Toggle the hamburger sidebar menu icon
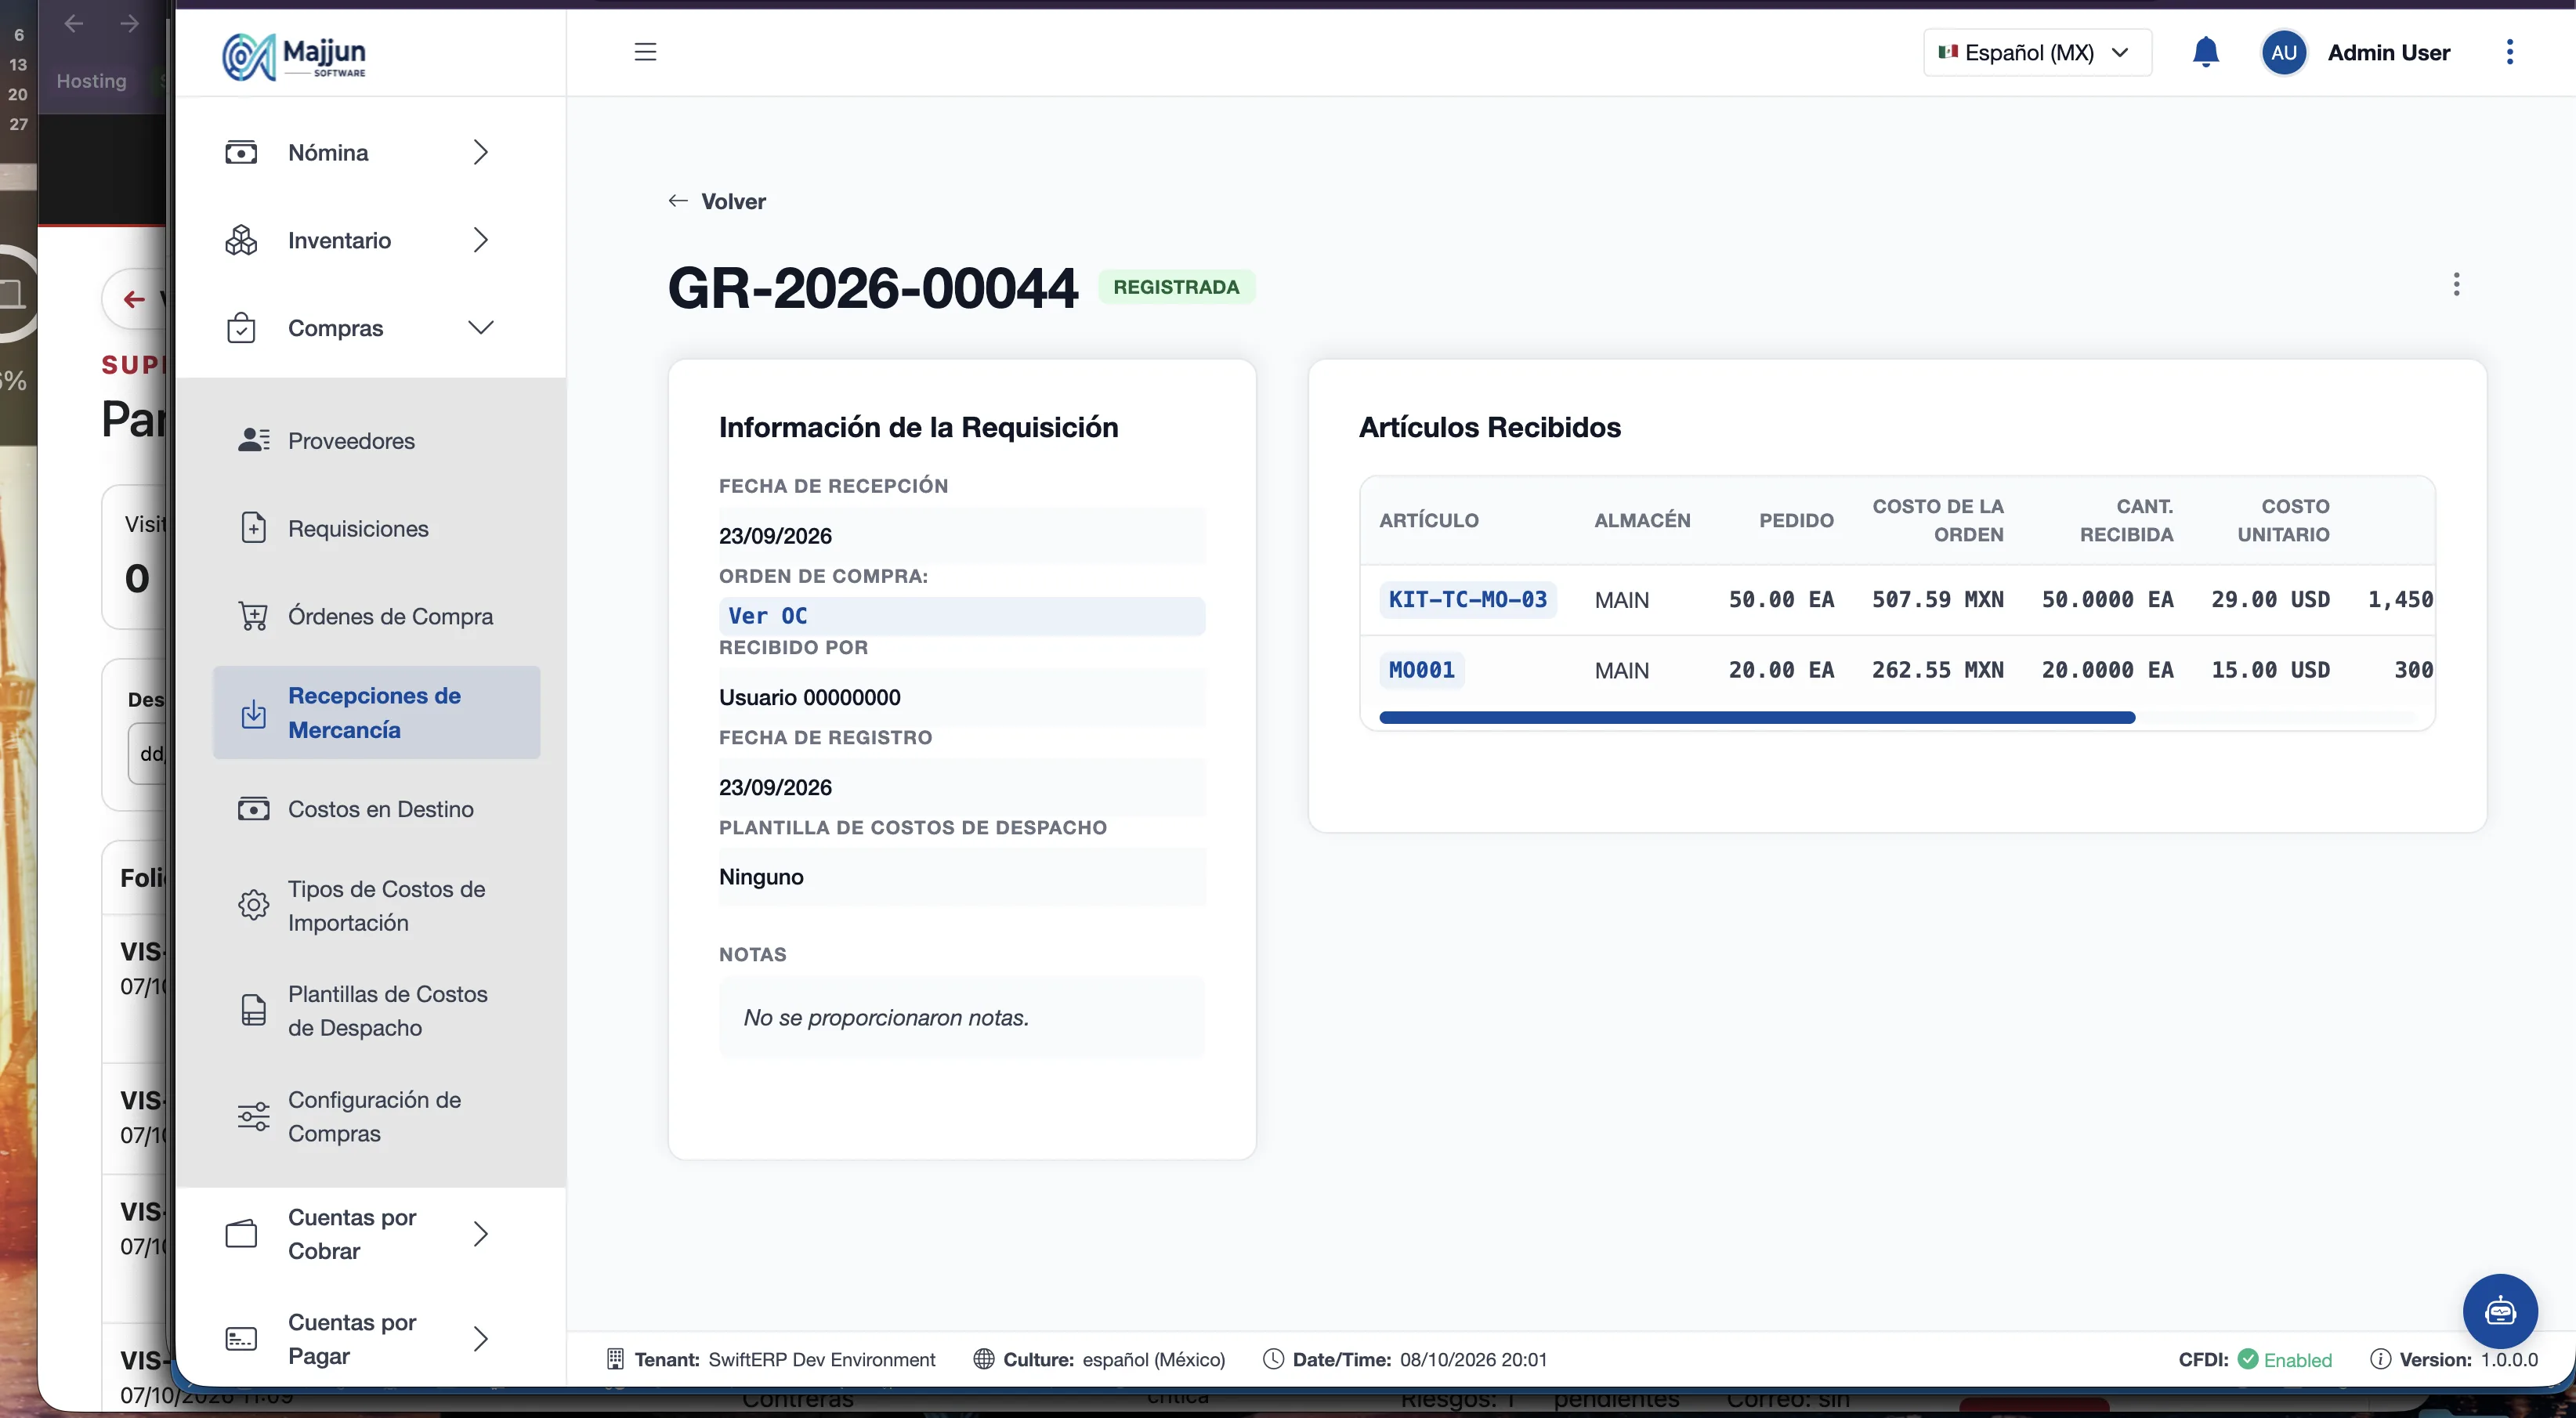Image resolution: width=2576 pixels, height=1418 pixels. (x=645, y=52)
